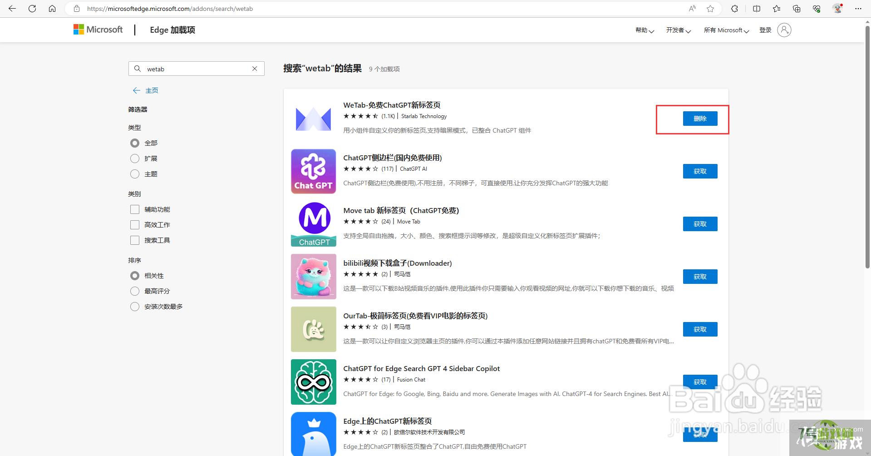Add this page to favorites star
Screen dimensions: 871x456
coord(710,9)
